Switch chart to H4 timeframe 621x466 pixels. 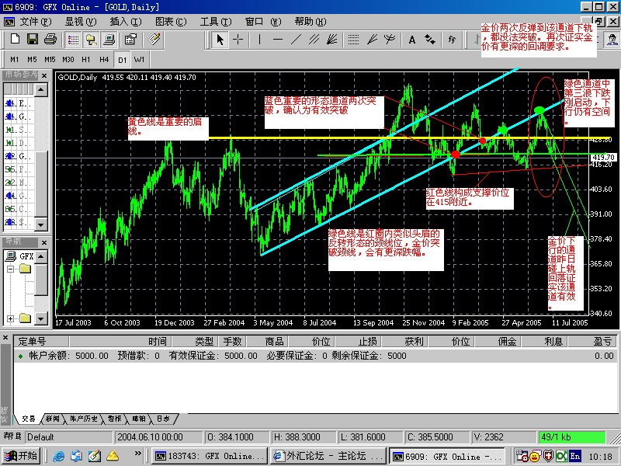pos(104,60)
